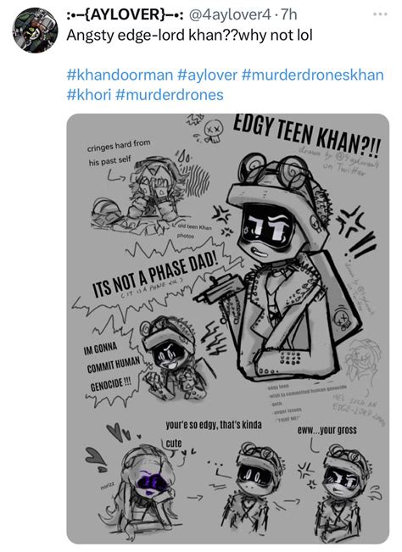Visit the @4aylover4 handle link
This screenshot has height=552, width=402.
tap(230, 14)
